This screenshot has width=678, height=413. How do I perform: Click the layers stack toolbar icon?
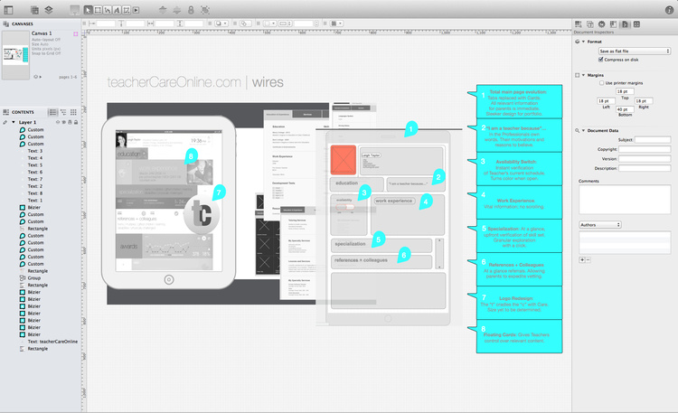pos(49,10)
